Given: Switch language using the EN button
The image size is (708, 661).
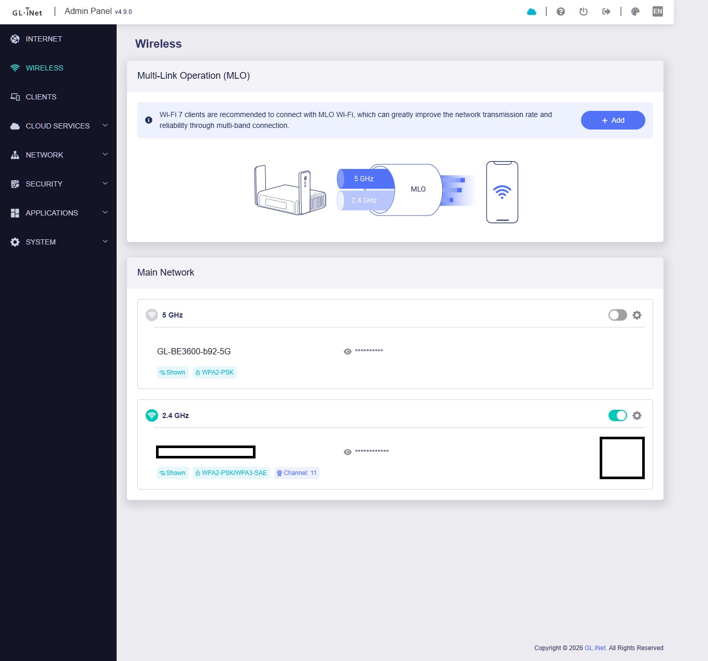Looking at the screenshot, I should coord(657,11).
